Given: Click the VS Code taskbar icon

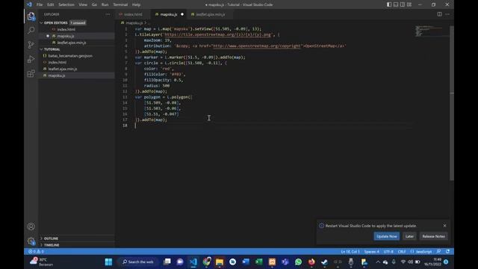Looking at the screenshot, I should pyautogui.click(x=193, y=262).
